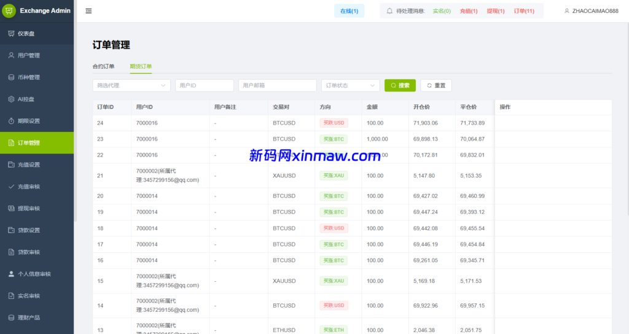Screen dimensions: 629x334
Task: Click XAUUSD pair in order 15 row
Action: [x=284, y=281]
